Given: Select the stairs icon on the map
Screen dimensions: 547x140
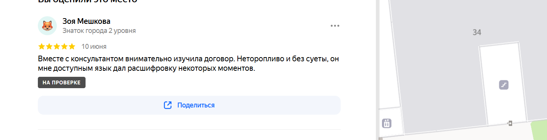Looking at the screenshot, I should point(503,85).
